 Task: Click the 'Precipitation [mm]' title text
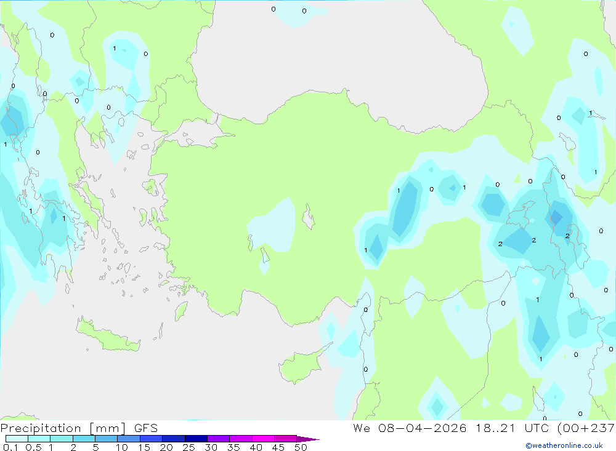[63, 428]
